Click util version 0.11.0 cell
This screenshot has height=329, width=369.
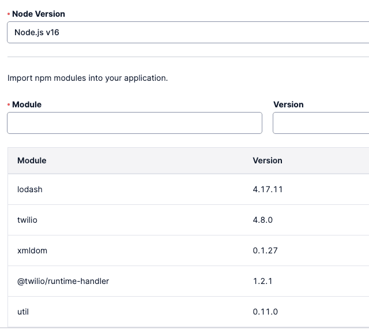(x=265, y=312)
